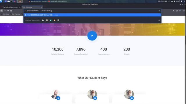Click the clock showing 08:43 AM
186x104 pixels.
pos(161,1)
